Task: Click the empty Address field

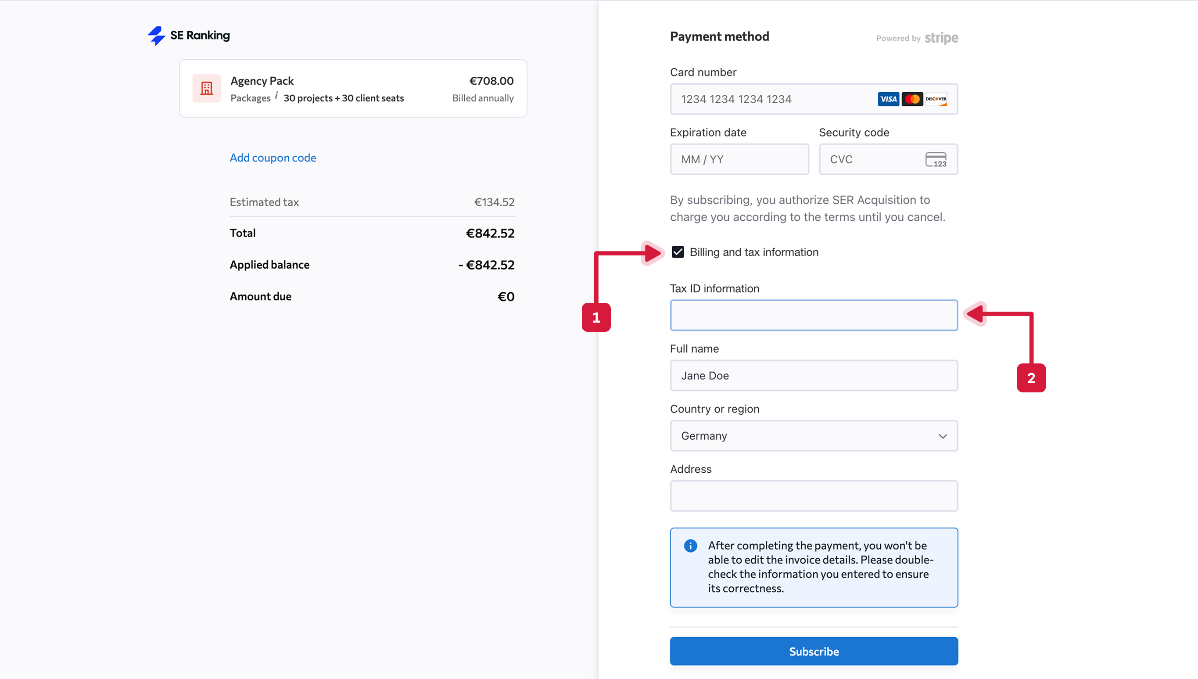Action: click(x=814, y=496)
